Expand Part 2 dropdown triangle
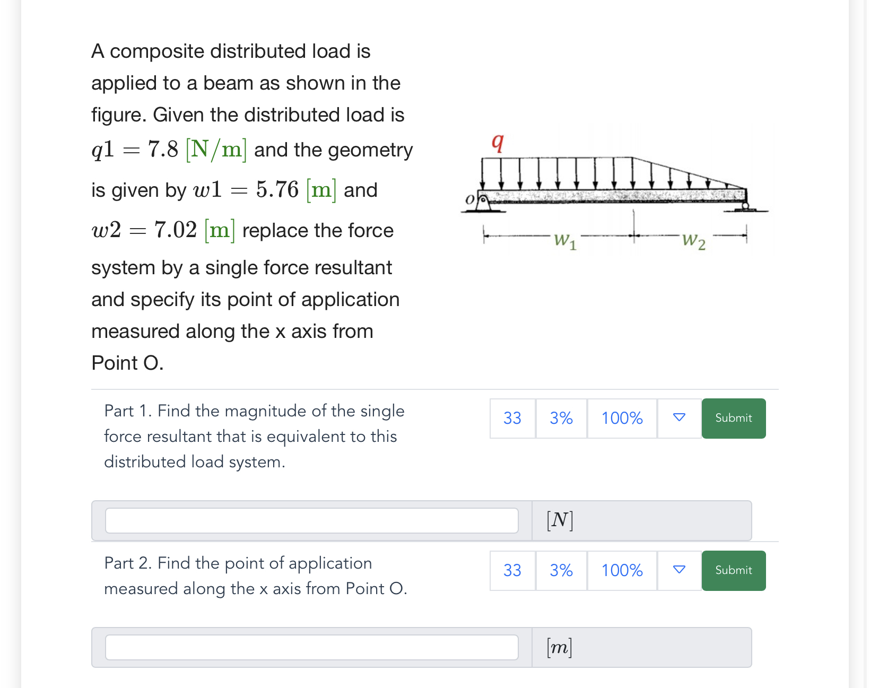Viewport: 870px width, 688px height. click(x=679, y=570)
